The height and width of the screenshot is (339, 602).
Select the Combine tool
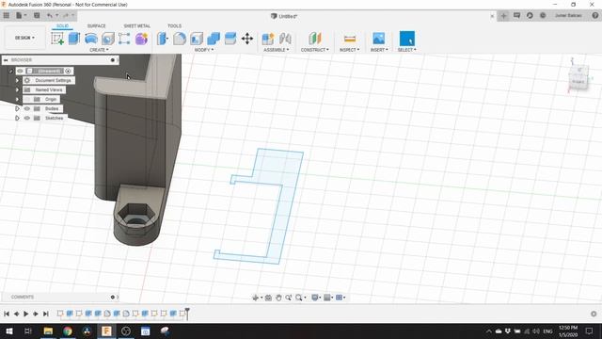214,39
